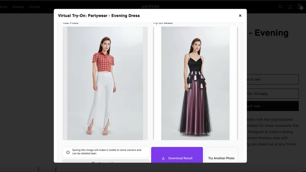
Task: Choose Try Another Photo
Action: tap(221, 155)
